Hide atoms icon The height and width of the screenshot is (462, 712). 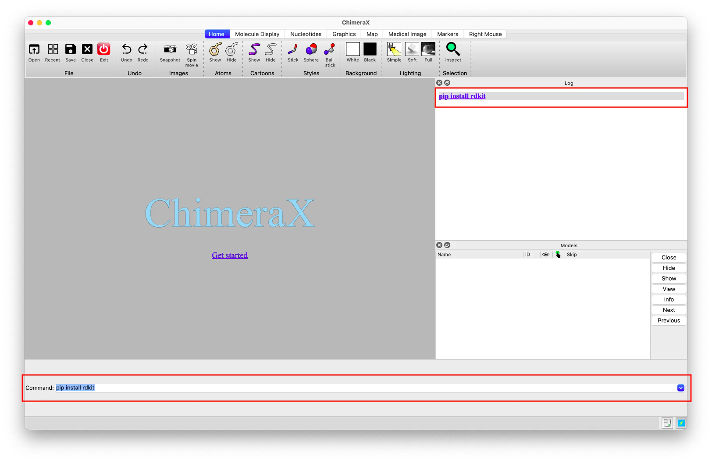tap(231, 49)
